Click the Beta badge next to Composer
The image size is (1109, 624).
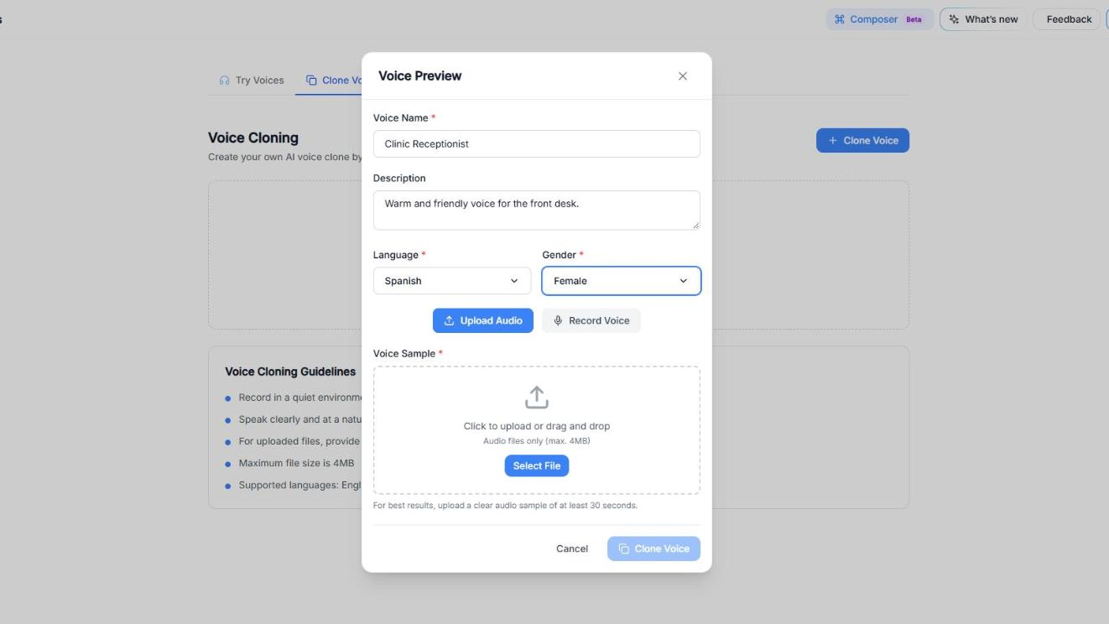pos(914,19)
